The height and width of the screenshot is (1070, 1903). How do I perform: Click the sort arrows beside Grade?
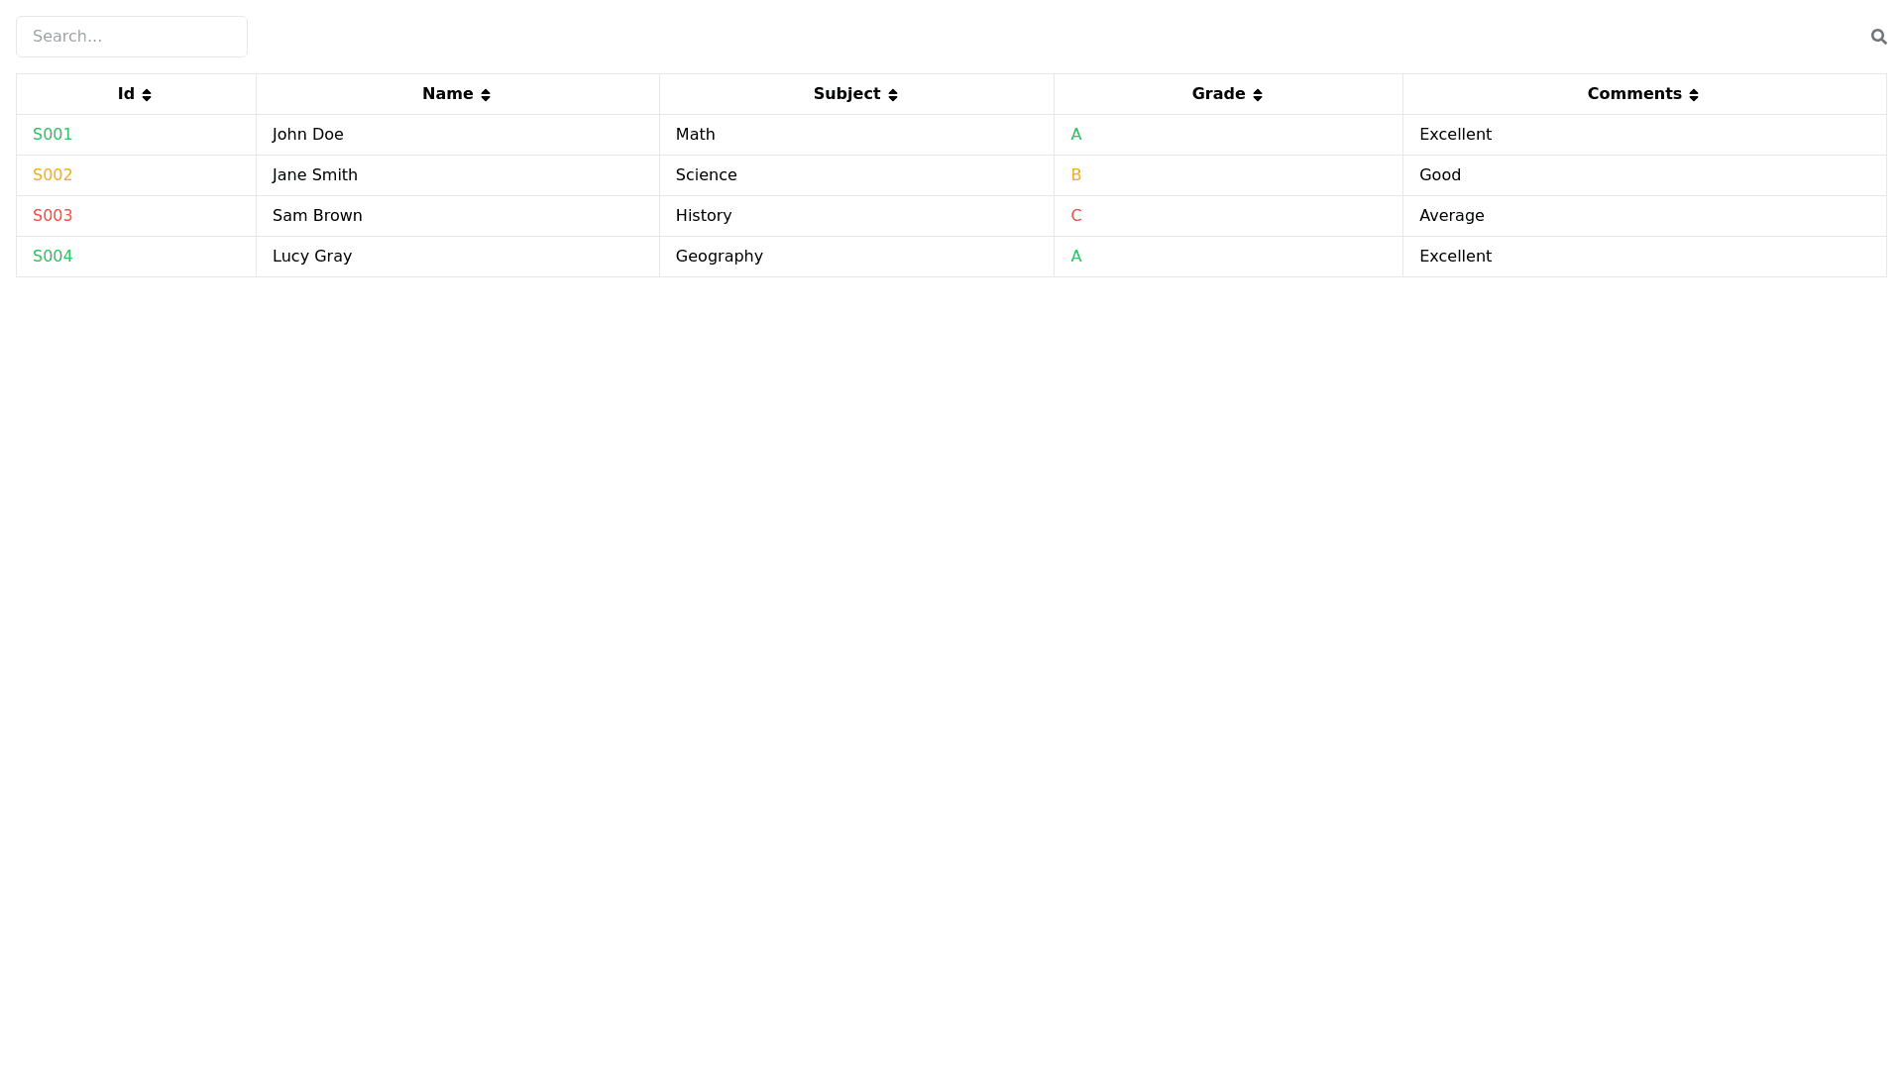pyautogui.click(x=1258, y=95)
